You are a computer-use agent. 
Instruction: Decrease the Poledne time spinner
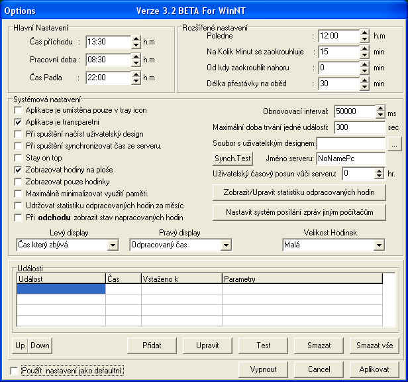[x=364, y=39]
